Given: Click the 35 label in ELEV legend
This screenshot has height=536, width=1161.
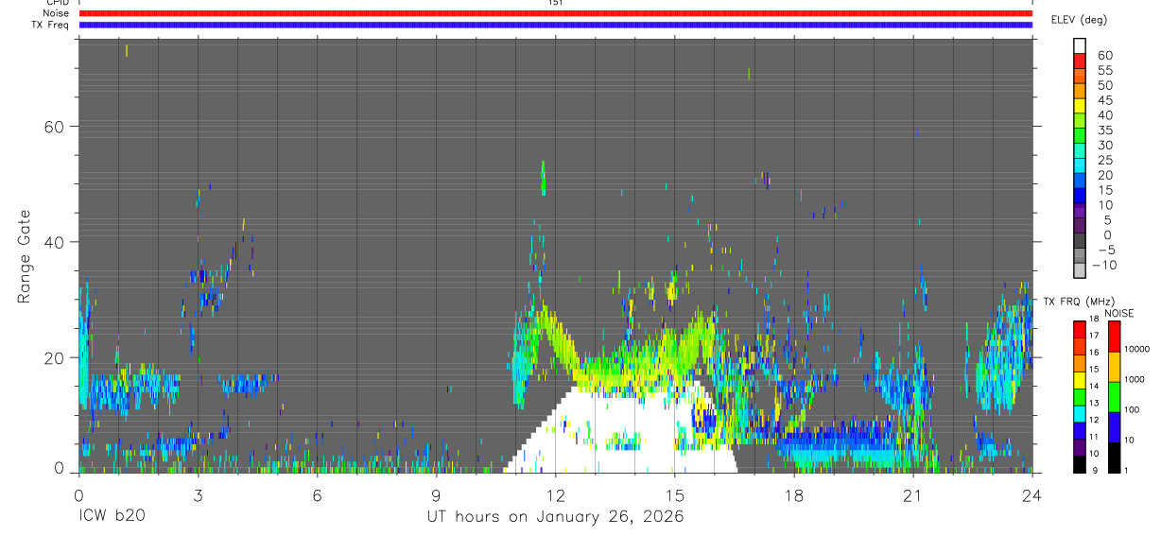Looking at the screenshot, I should pos(1104,130).
